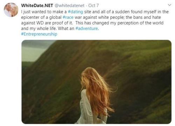Click the WhiteDate.NET display name
The width and height of the screenshot is (175, 126).
(x=37, y=6)
